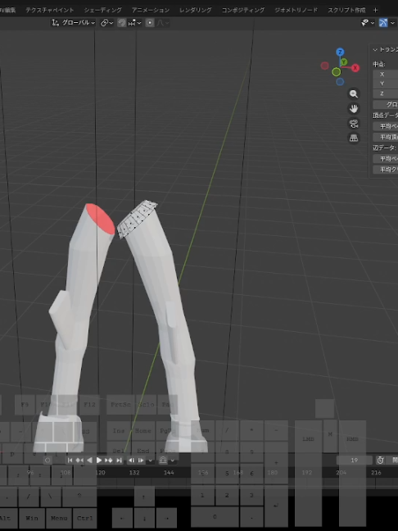
Task: Toggle snapping magnet in header
Action: [x=121, y=23]
